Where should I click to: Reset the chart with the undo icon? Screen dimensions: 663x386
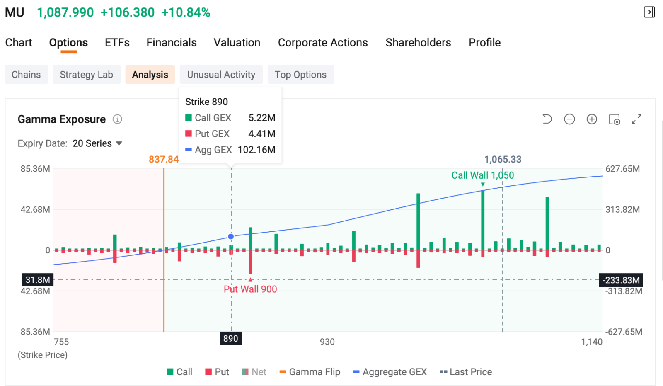pyautogui.click(x=547, y=119)
